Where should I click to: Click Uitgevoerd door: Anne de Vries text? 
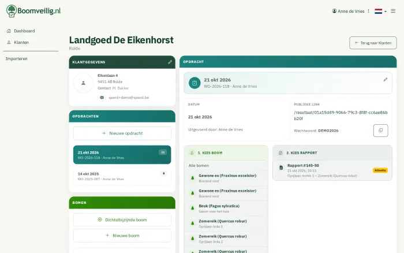(x=215, y=130)
